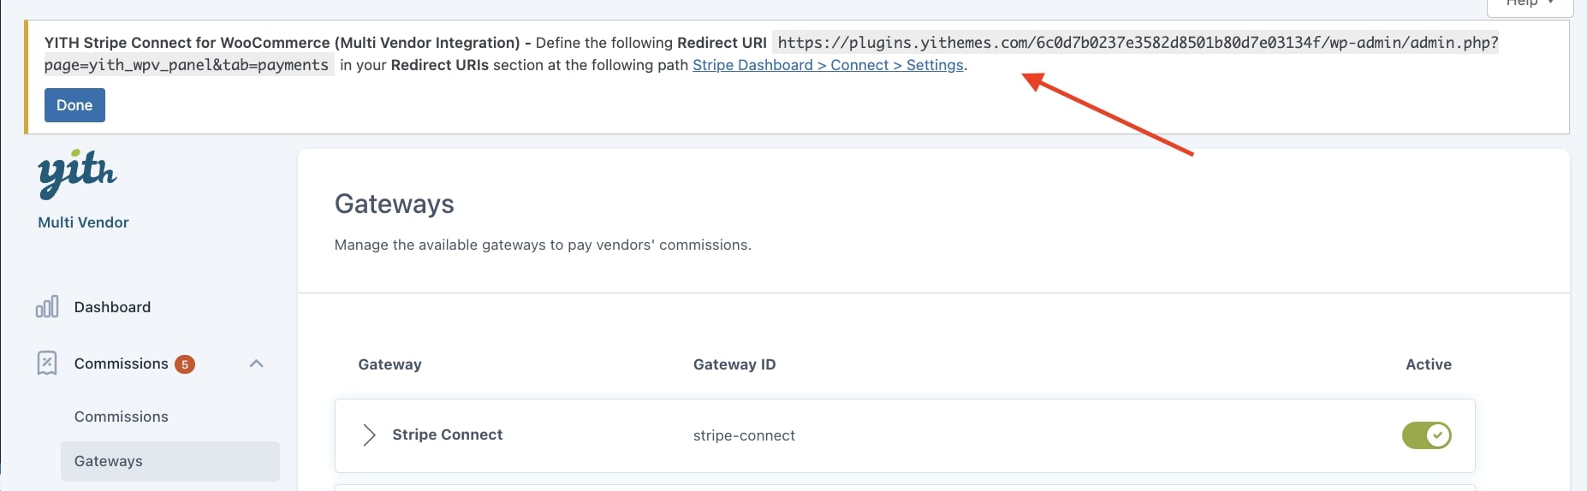Click the Multi Vendor title under the logo
The height and width of the screenshot is (491, 1587).
[x=83, y=222]
